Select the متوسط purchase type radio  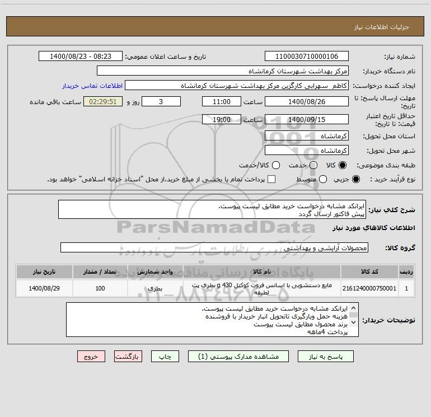(323, 179)
